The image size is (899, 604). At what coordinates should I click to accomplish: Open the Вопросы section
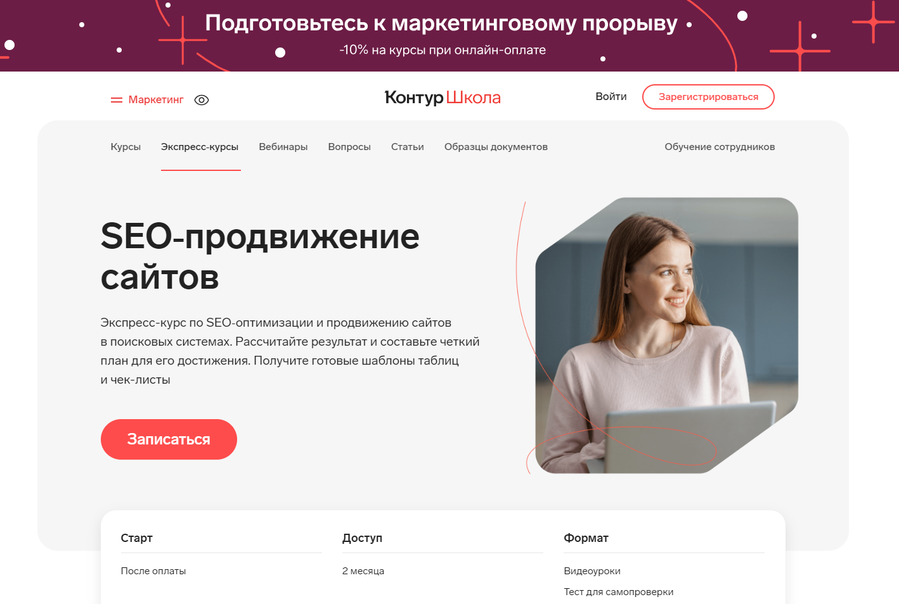pyautogui.click(x=349, y=147)
